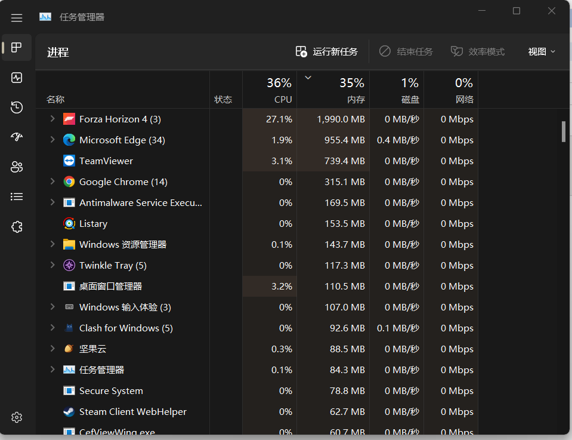Click the 27.1% CPU value for Forza

279,119
